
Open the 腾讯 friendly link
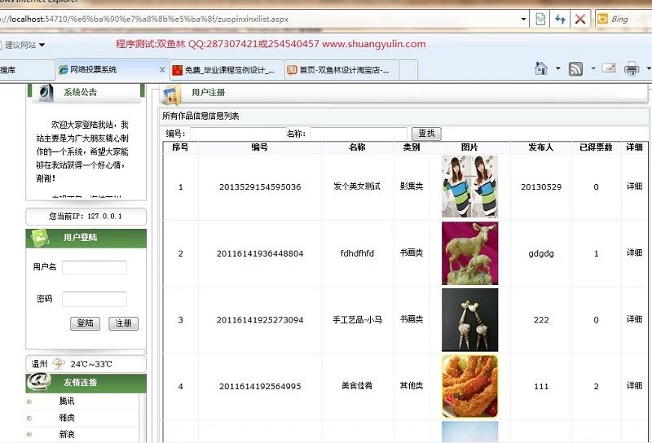(x=67, y=401)
